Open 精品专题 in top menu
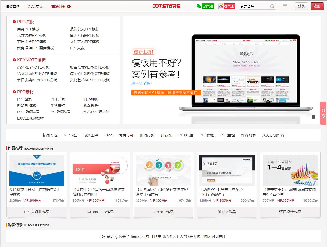Screen dimensions: 327x247 click(x=36, y=7)
